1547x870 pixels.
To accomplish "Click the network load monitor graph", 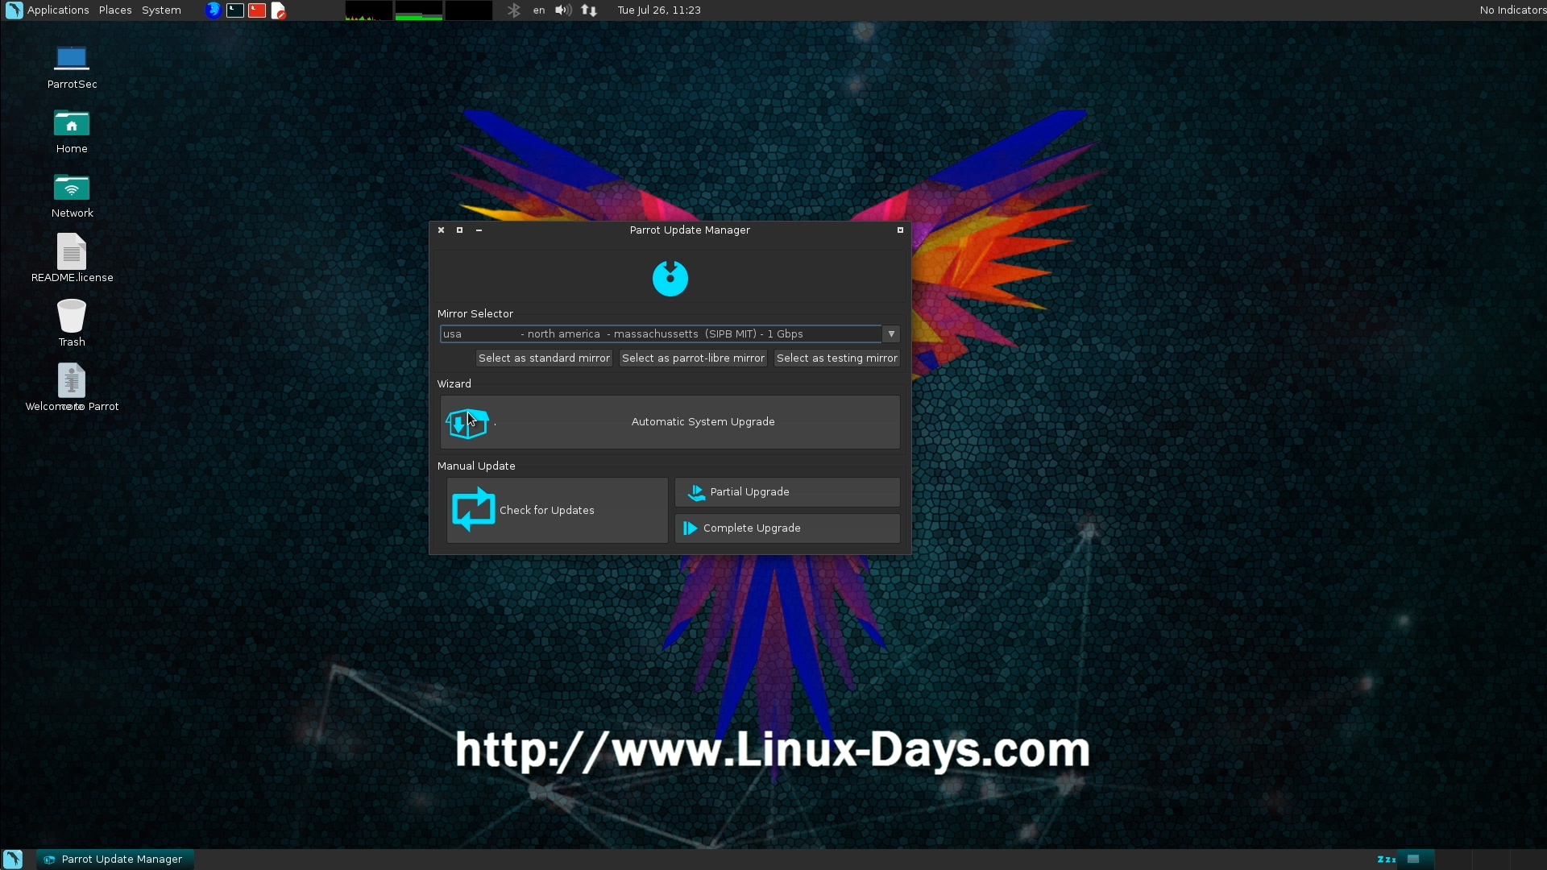I will click(x=469, y=10).
